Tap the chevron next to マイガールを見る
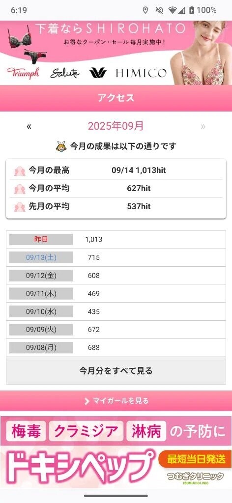This screenshot has height=503, width=232. click(x=87, y=401)
